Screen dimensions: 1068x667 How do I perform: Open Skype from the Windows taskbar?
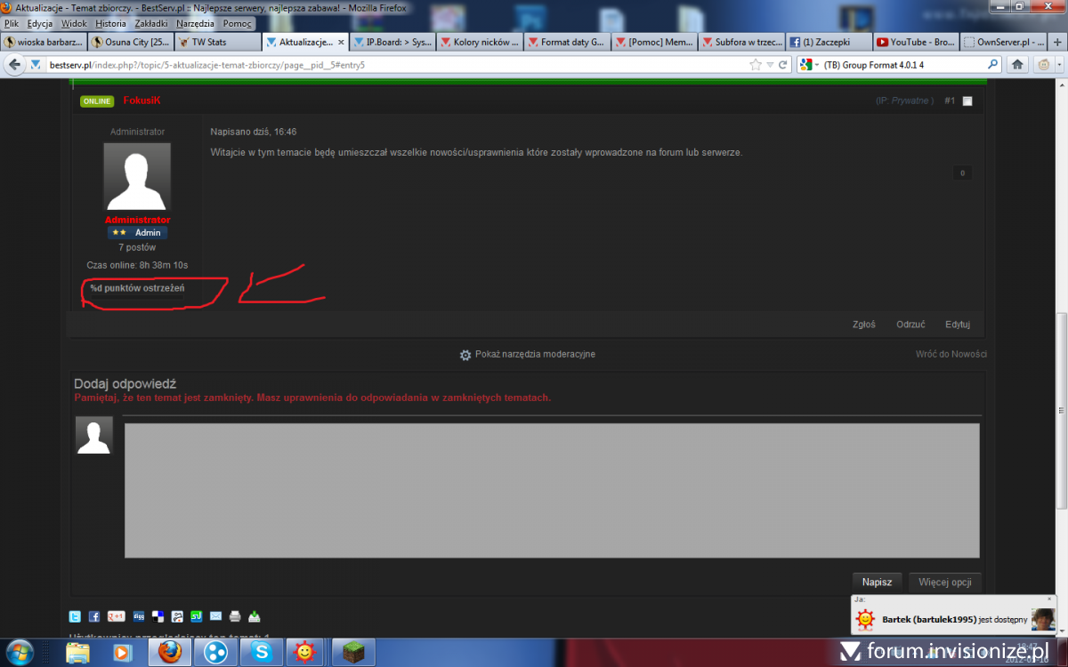point(262,652)
